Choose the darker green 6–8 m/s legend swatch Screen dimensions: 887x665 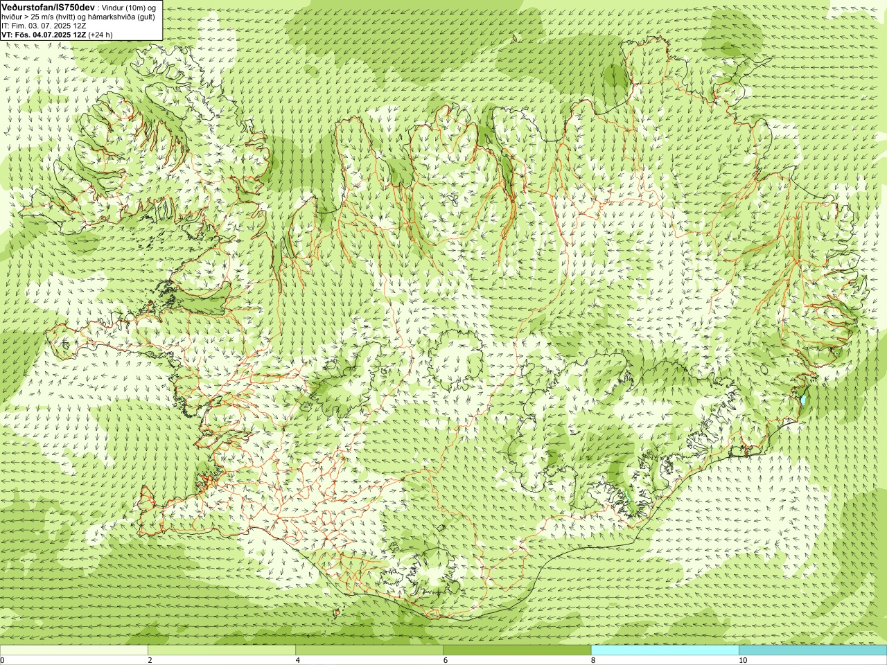click(x=517, y=650)
